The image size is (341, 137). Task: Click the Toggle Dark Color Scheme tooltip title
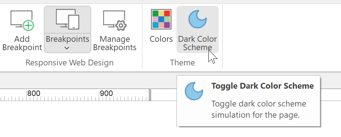pos(263,86)
